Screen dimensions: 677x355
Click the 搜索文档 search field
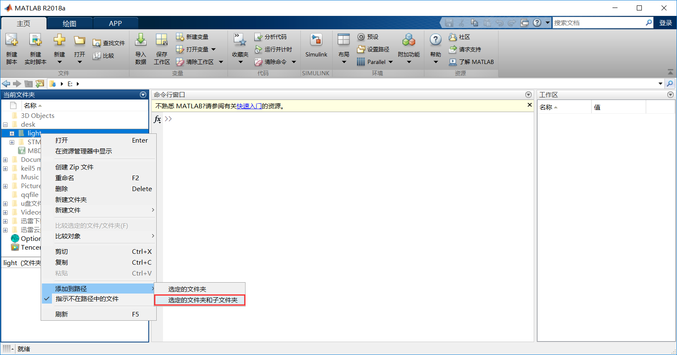(x=599, y=23)
